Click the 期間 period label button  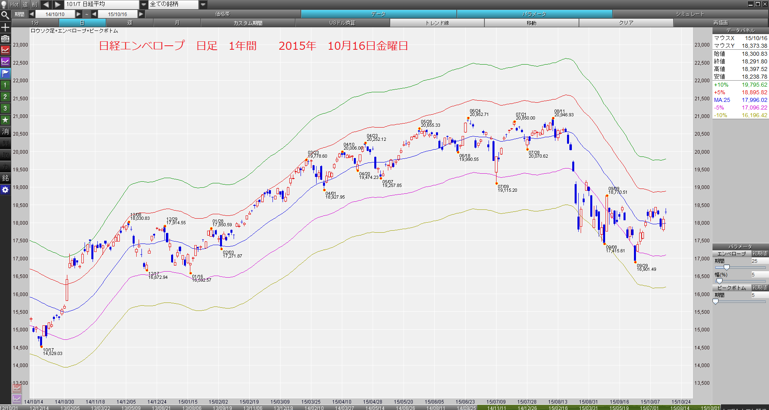(20, 14)
